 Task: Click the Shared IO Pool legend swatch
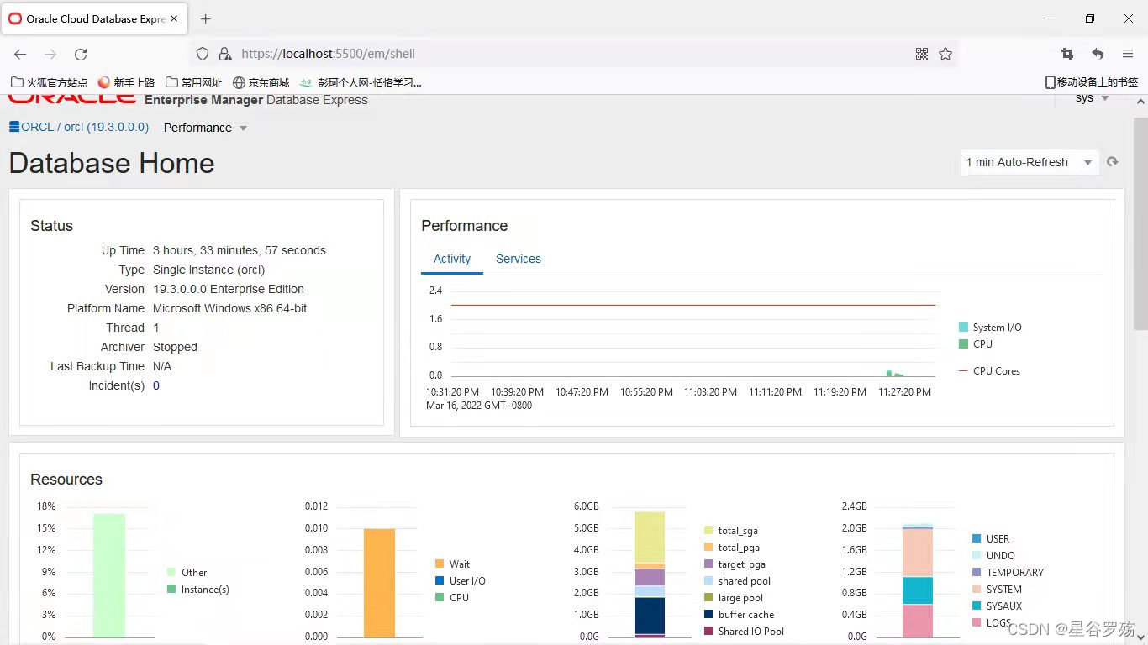708,632
